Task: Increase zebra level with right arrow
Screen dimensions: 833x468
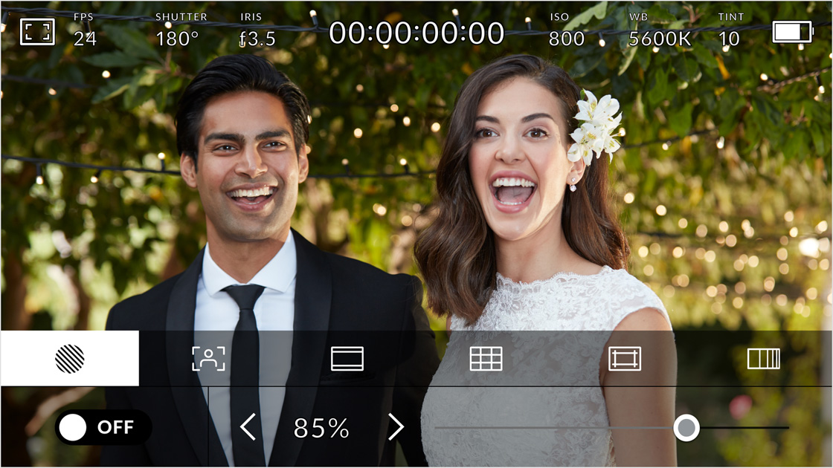Action: pos(396,427)
